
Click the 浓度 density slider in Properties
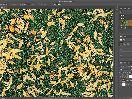(x=126, y=51)
